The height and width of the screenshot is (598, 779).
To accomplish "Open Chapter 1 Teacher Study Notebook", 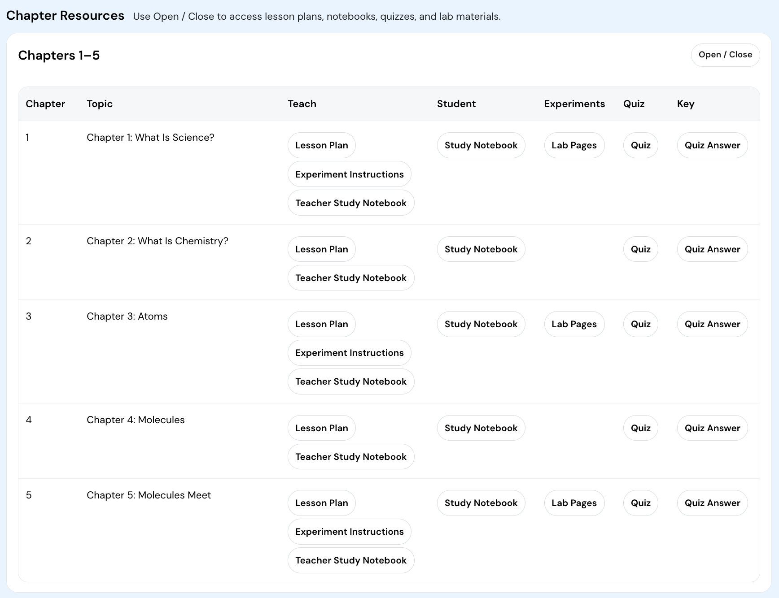I will (x=350, y=203).
